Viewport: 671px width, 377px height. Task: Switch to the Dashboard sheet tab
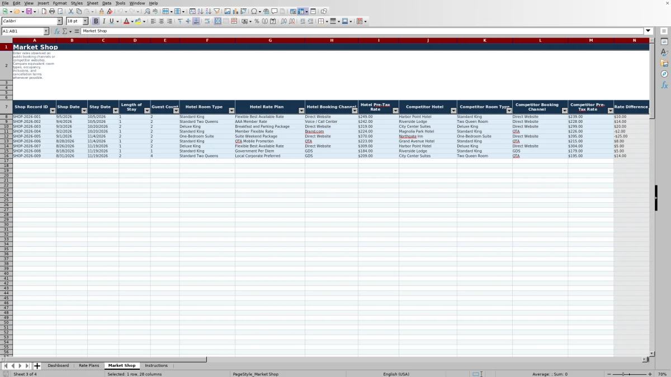click(x=58, y=366)
